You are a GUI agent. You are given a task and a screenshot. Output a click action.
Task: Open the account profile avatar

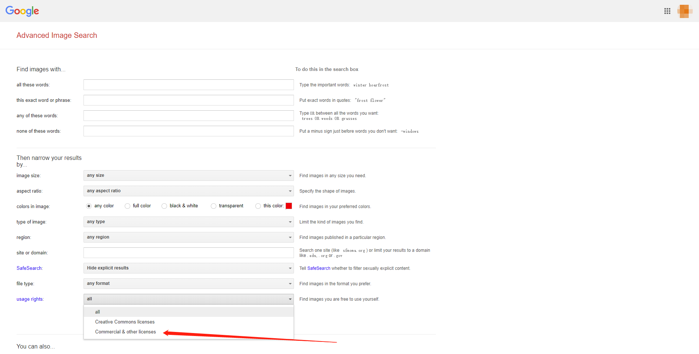pyautogui.click(x=684, y=11)
